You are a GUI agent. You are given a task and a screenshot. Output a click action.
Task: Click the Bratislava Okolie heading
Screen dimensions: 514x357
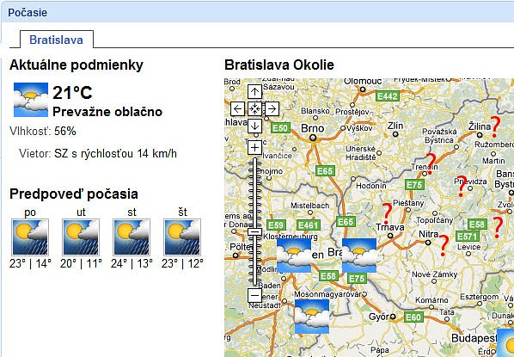pos(279,65)
